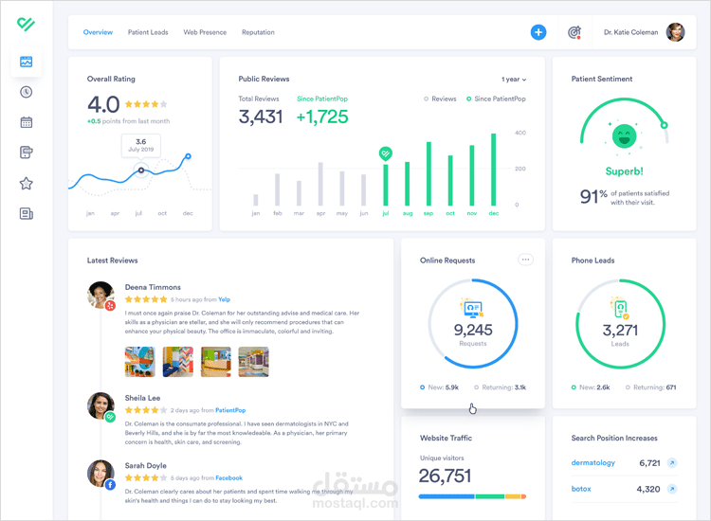This screenshot has width=711, height=521.
Task: Open the payment card sidebar icon
Action: (x=27, y=153)
